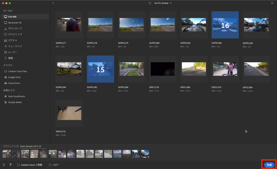Open the Macintosh HD drive
Screen dimensions: 277x169
pyautogui.click(x=15, y=23)
